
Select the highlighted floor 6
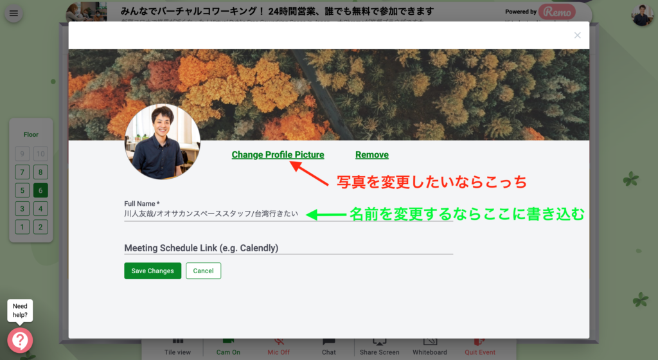(x=40, y=190)
